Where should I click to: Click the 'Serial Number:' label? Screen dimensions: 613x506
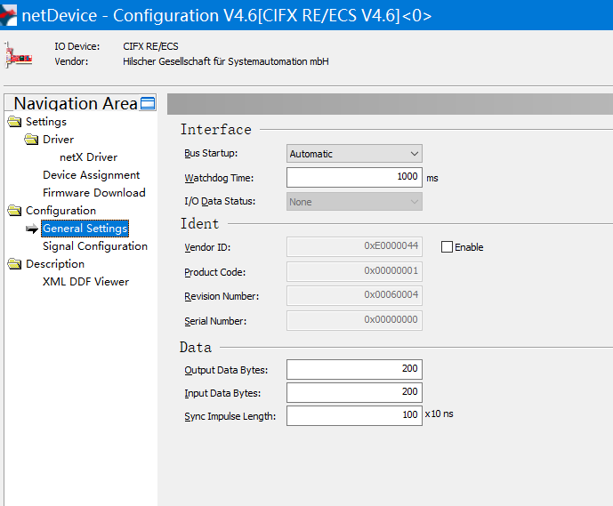[x=215, y=321]
